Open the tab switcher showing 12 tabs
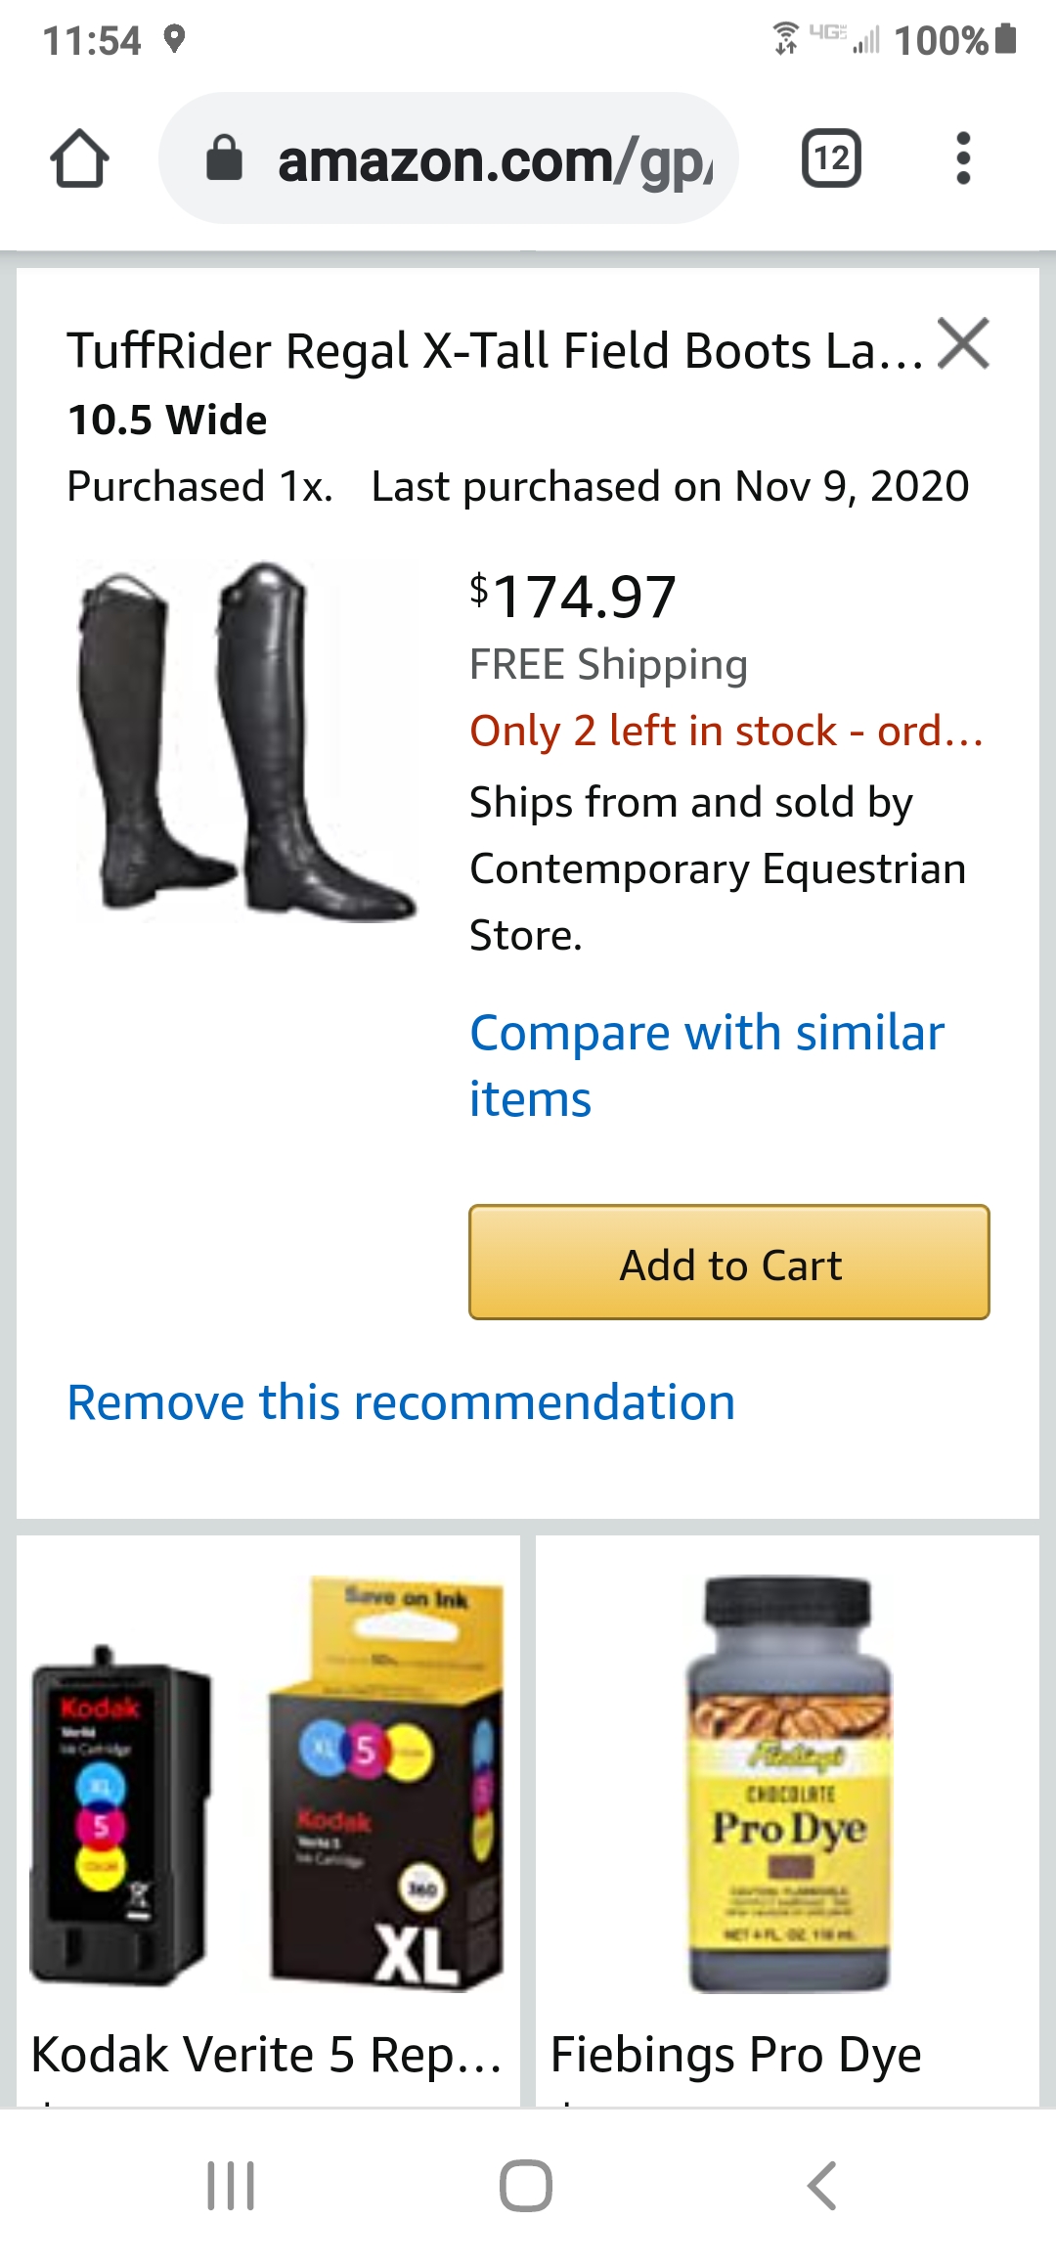The image size is (1056, 2265). coord(831,158)
